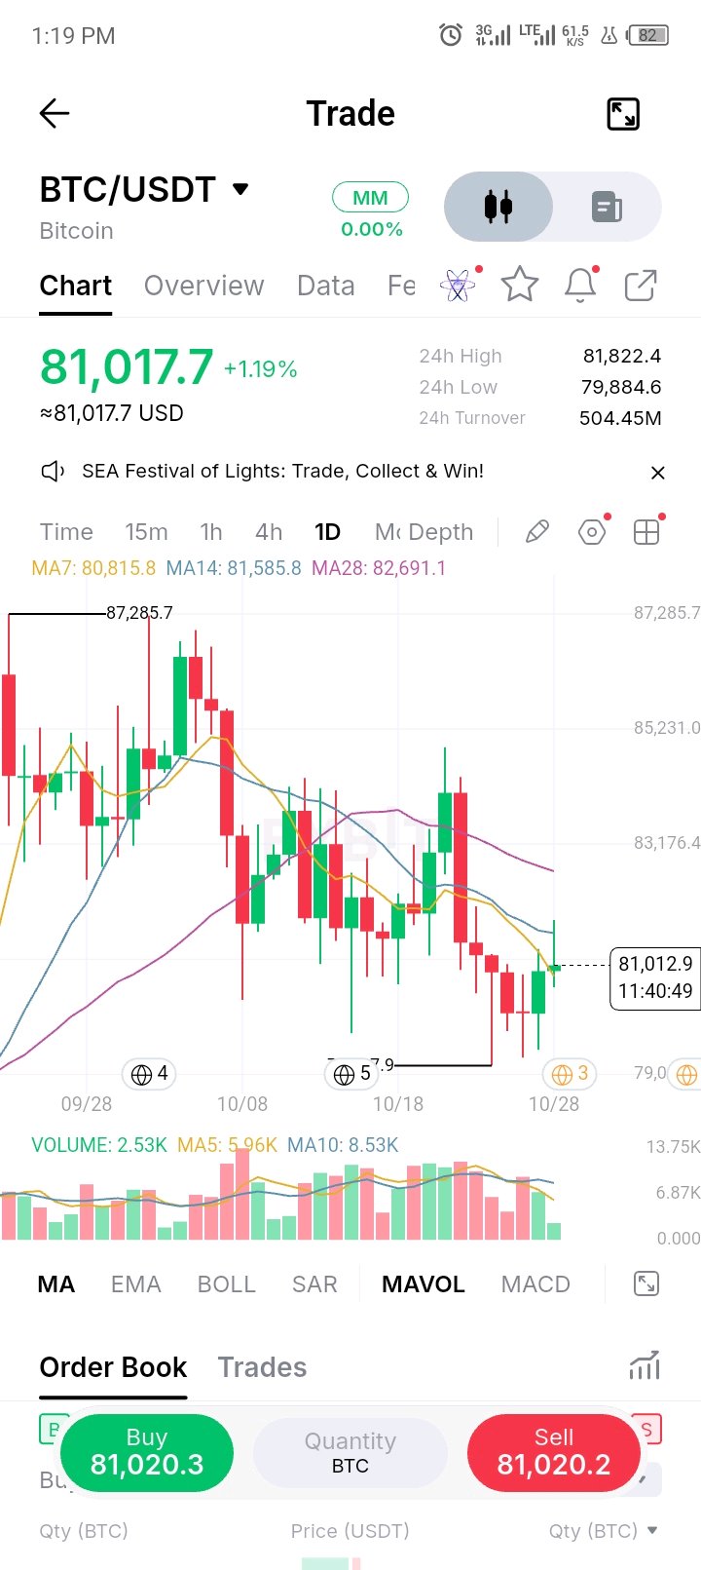Tap the globe event marker 5

coord(351,1074)
